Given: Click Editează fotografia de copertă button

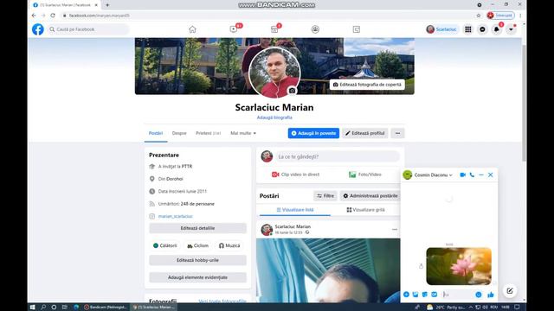Looking at the screenshot, I should pyautogui.click(x=367, y=85).
